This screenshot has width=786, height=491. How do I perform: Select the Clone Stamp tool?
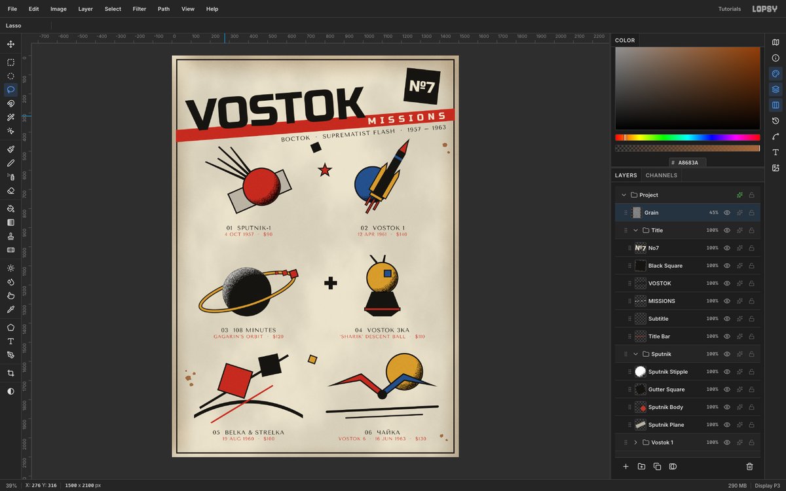(x=10, y=236)
